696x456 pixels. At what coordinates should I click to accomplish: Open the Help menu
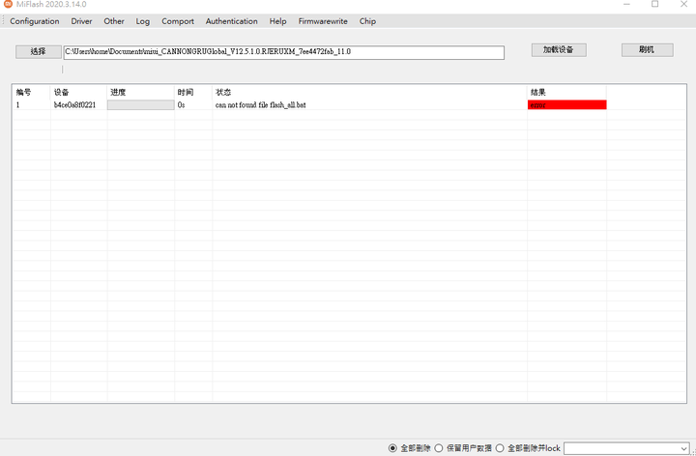click(x=277, y=21)
